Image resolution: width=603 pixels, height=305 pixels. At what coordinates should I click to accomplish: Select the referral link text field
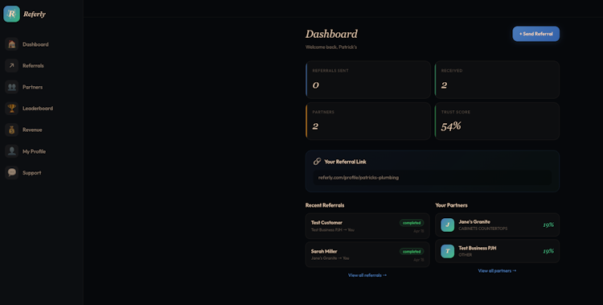(433, 178)
